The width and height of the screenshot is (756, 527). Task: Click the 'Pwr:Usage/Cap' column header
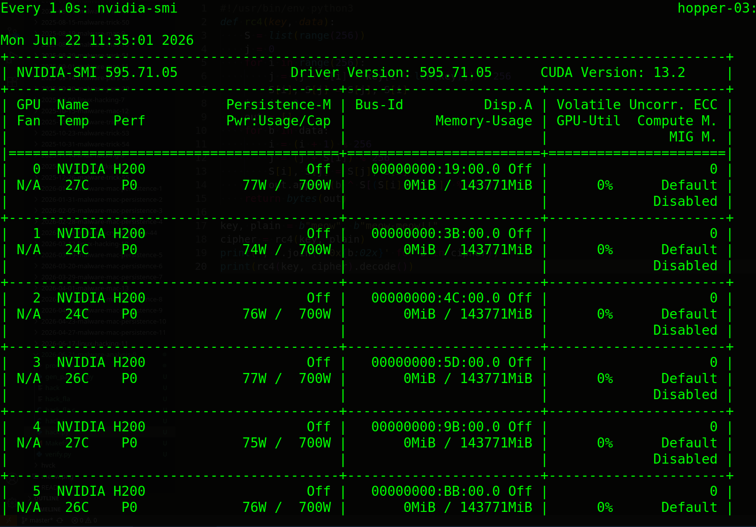pos(279,121)
